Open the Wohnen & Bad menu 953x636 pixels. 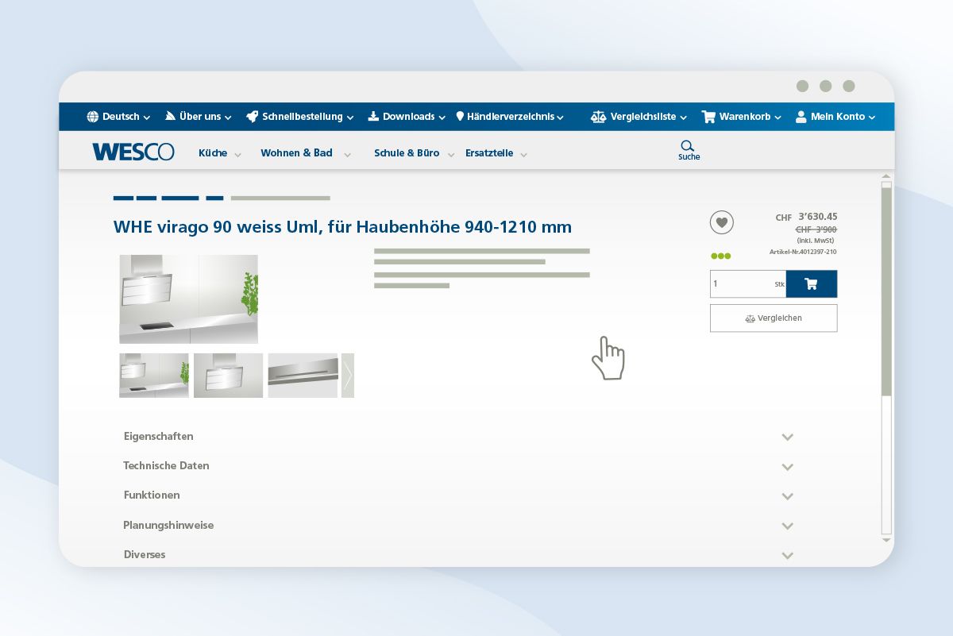pyautogui.click(x=297, y=153)
